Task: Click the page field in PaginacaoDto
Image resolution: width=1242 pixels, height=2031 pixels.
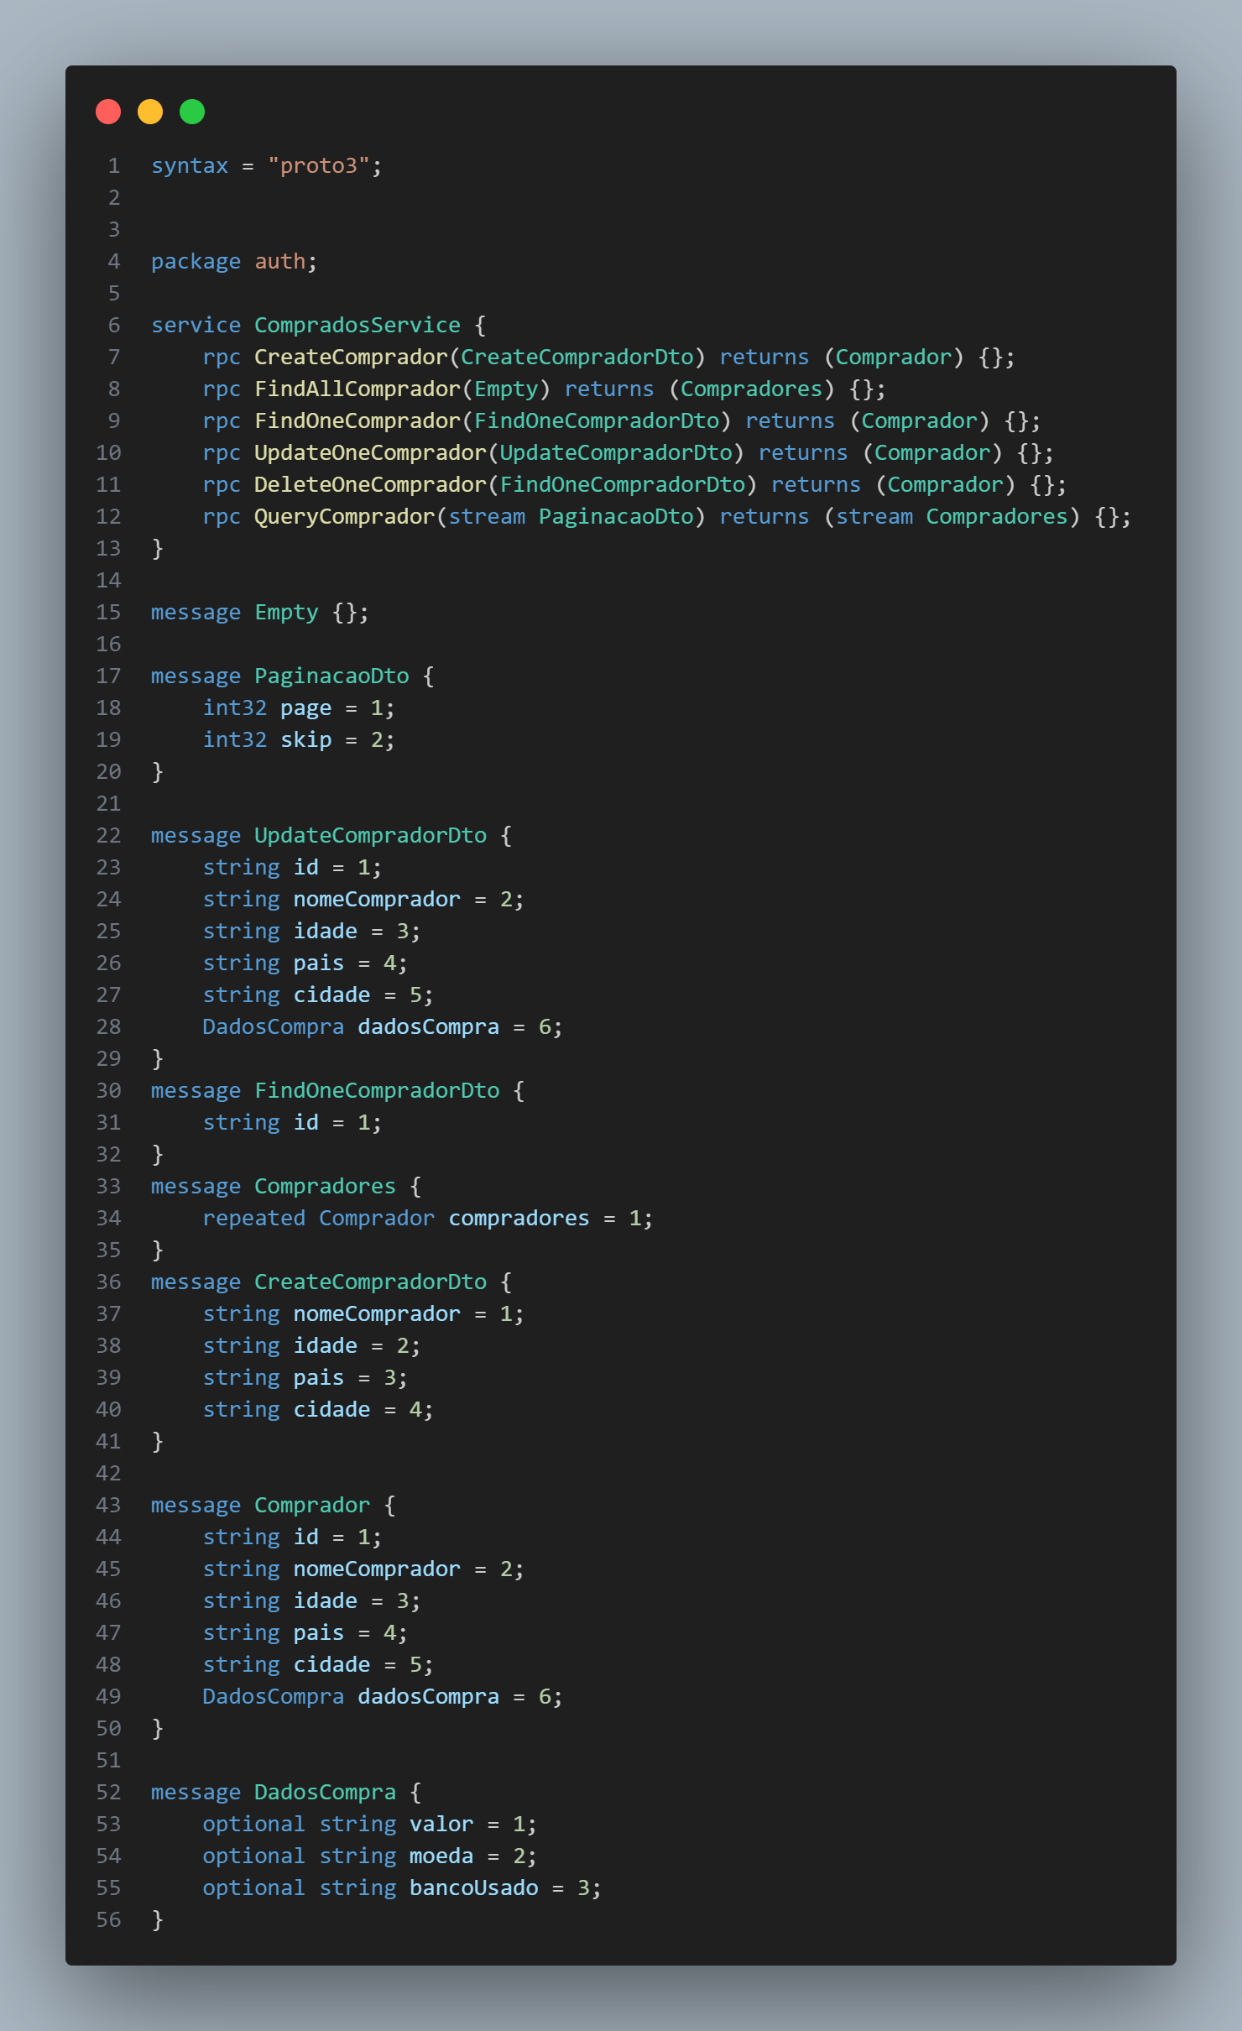Action: (x=305, y=707)
